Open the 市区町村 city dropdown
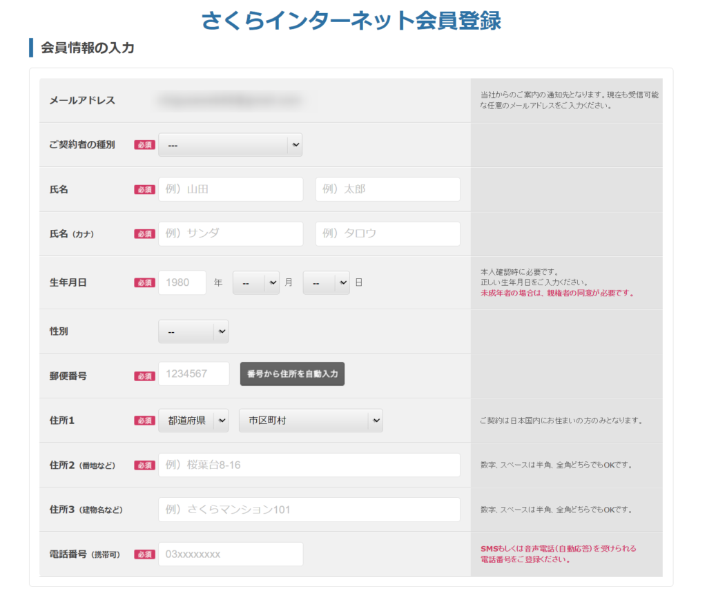The width and height of the screenshot is (707, 598). pyautogui.click(x=311, y=421)
